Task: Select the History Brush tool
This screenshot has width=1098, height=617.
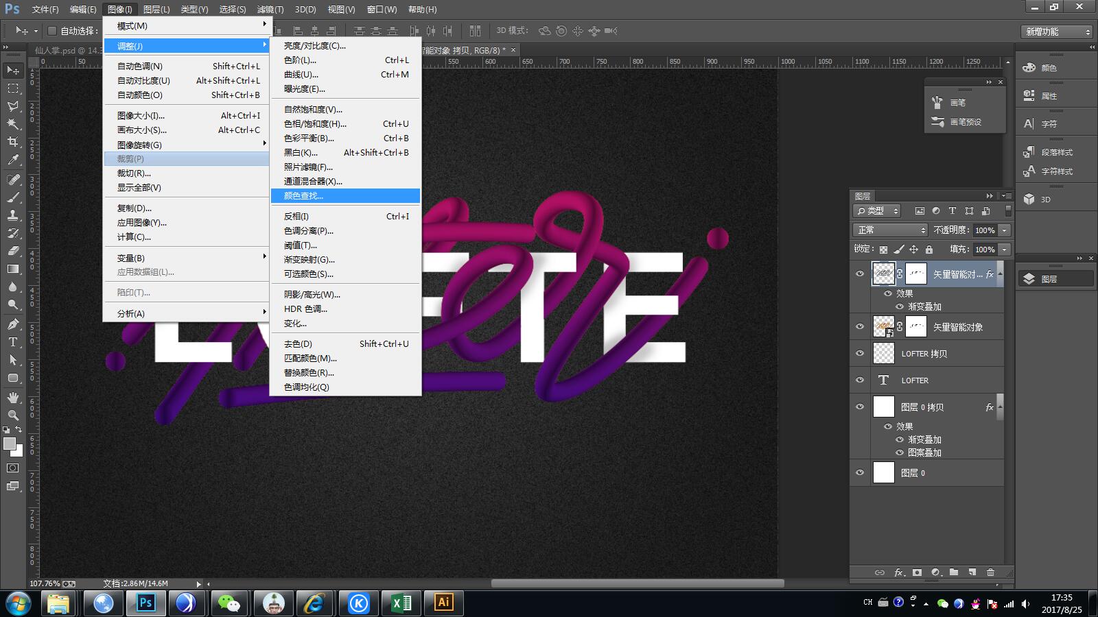Action: 13,233
